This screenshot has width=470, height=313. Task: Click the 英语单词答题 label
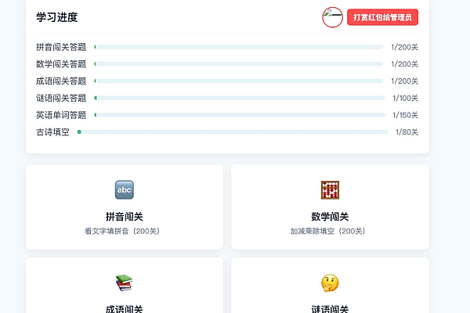click(x=61, y=115)
